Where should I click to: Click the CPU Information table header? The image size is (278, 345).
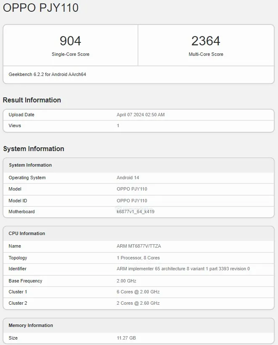click(26, 233)
